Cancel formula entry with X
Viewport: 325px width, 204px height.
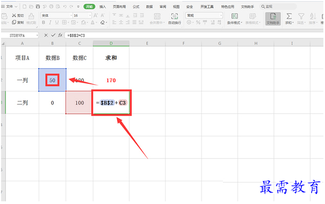46,35
